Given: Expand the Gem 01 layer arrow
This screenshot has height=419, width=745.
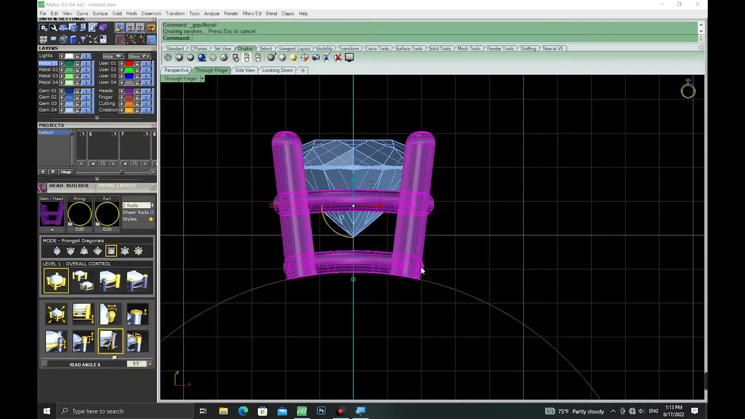Looking at the screenshot, I should pyautogui.click(x=61, y=91).
